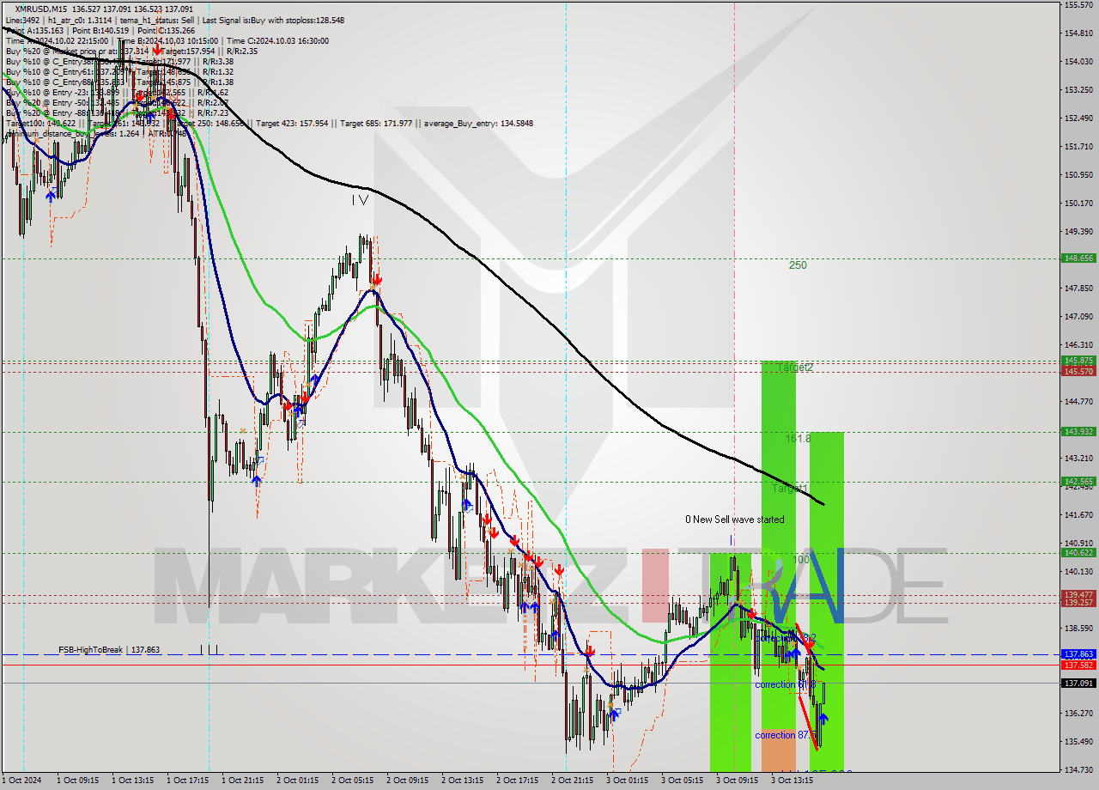The width and height of the screenshot is (1099, 790).
Task: Click the 155.570 price axis label
Action: pyautogui.click(x=1078, y=5)
